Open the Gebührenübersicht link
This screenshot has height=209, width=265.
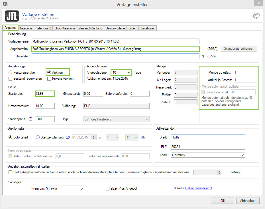199,188
